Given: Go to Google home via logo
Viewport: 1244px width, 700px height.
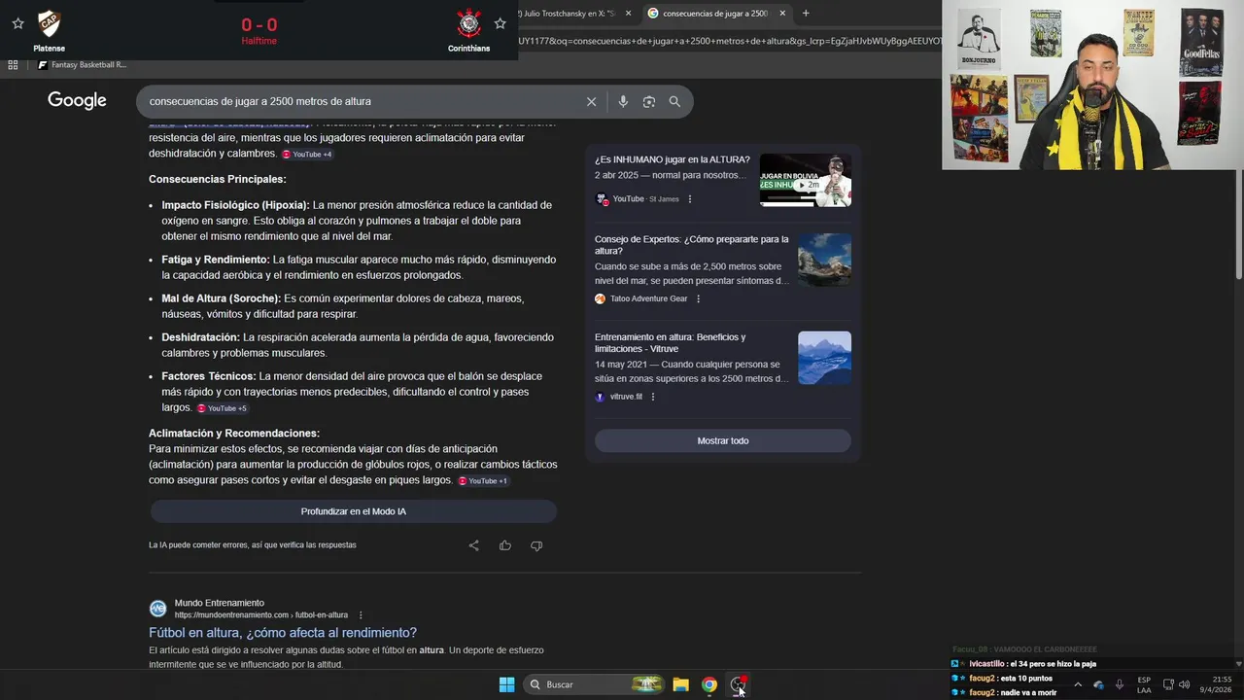Looking at the screenshot, I should (77, 101).
